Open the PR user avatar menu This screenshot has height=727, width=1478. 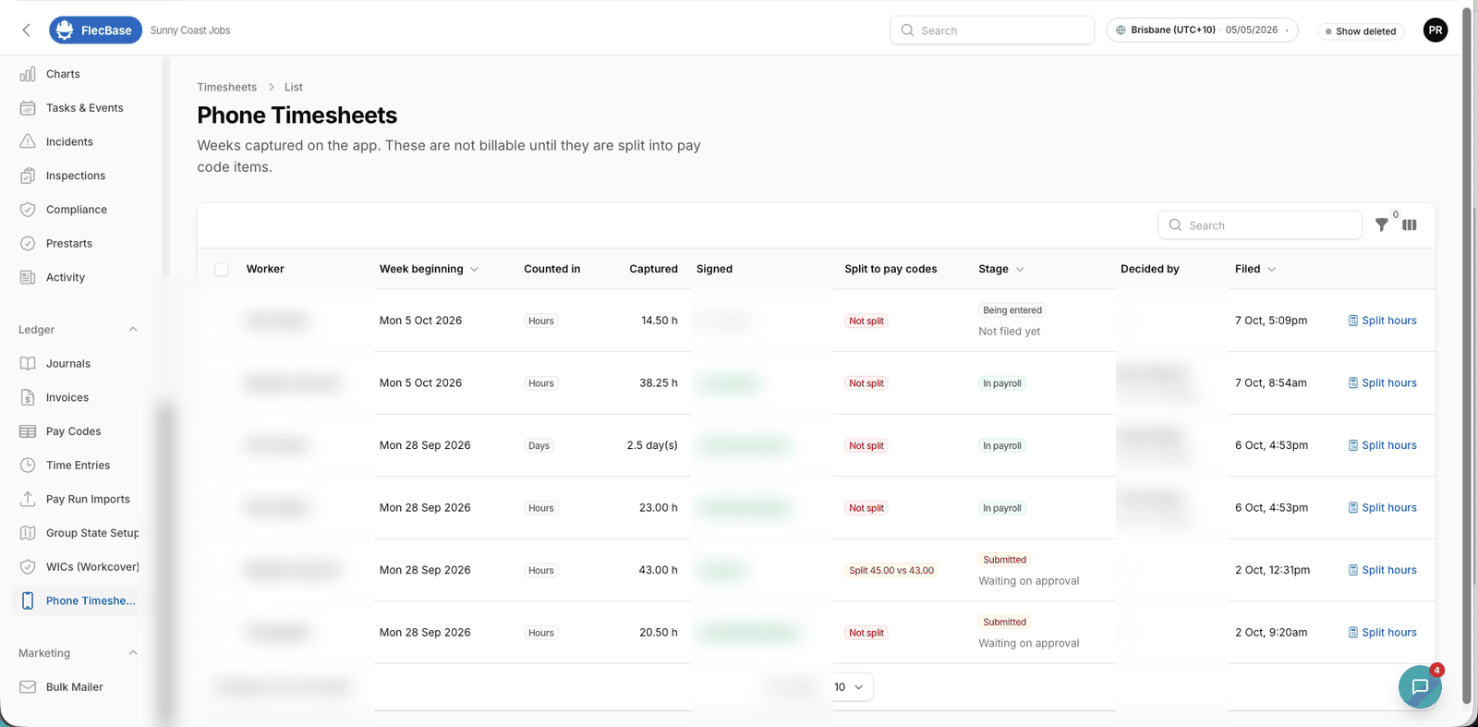1436,30
